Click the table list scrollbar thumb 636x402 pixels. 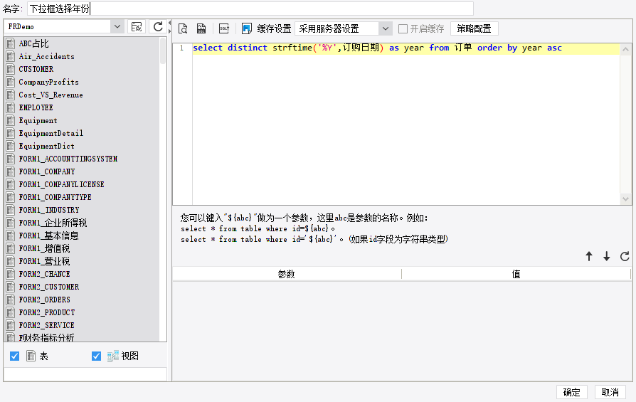pyautogui.click(x=163, y=51)
